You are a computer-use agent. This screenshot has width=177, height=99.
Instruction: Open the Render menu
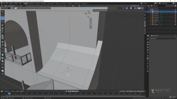pos(11,3)
